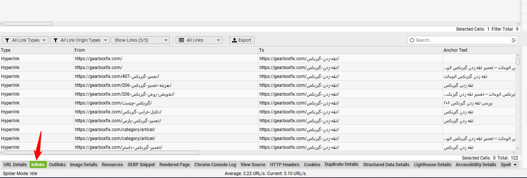
Task: Sort by the Anchor Text column header
Action: coord(479,50)
